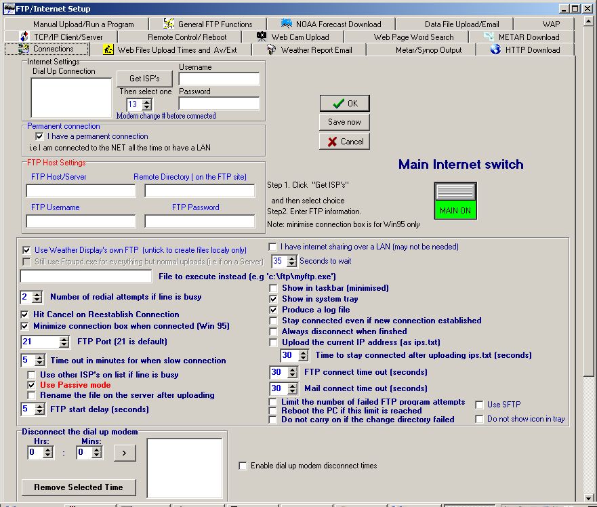Cancel the FTP/Internet setup dialog
597x507 pixels.
point(344,141)
